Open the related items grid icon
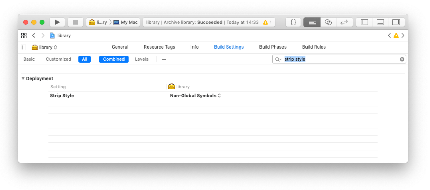This screenshot has width=430, height=190. (24, 35)
